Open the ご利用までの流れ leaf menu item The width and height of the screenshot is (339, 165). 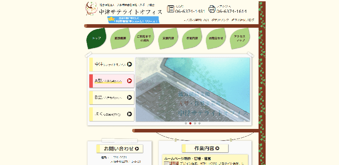[144, 38]
